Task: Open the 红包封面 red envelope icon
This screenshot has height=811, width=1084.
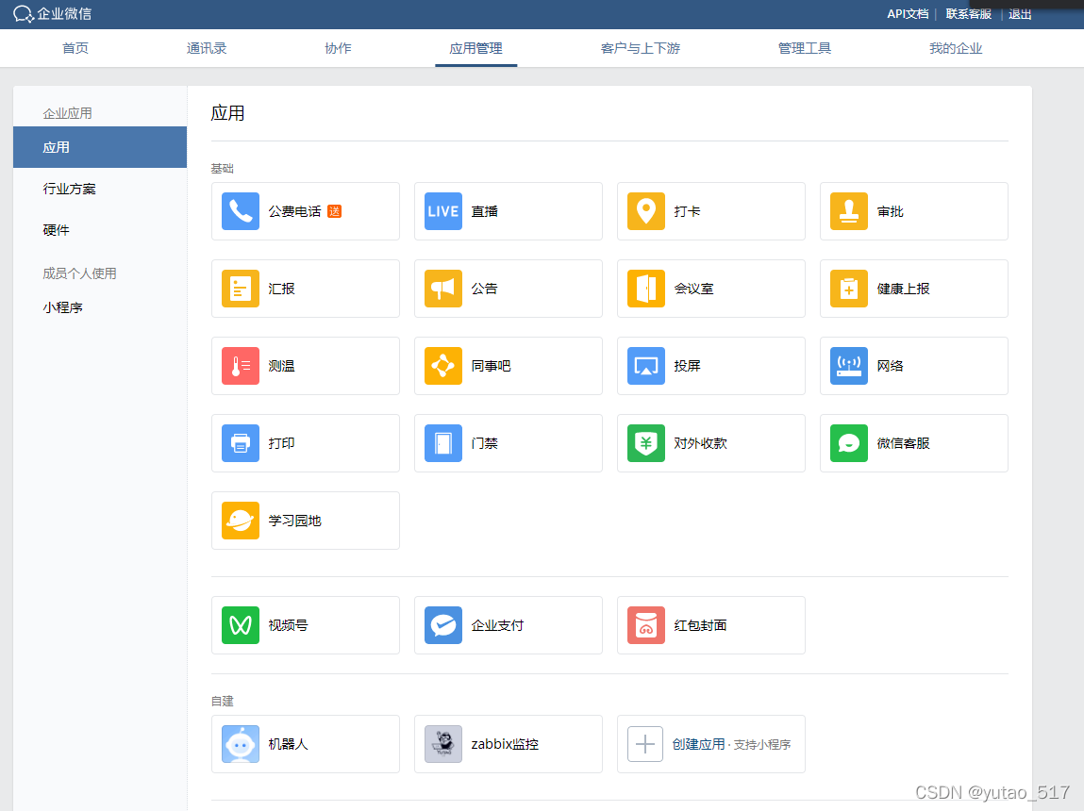Action: 646,625
